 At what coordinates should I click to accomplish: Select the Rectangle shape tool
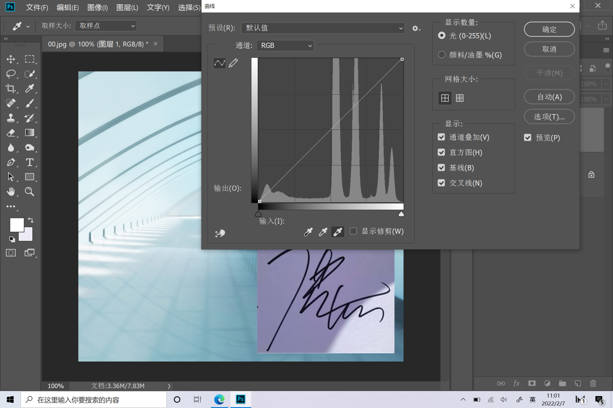click(x=29, y=177)
